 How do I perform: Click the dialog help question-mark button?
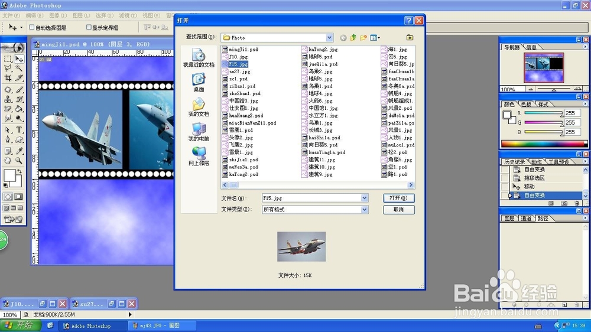[408, 20]
